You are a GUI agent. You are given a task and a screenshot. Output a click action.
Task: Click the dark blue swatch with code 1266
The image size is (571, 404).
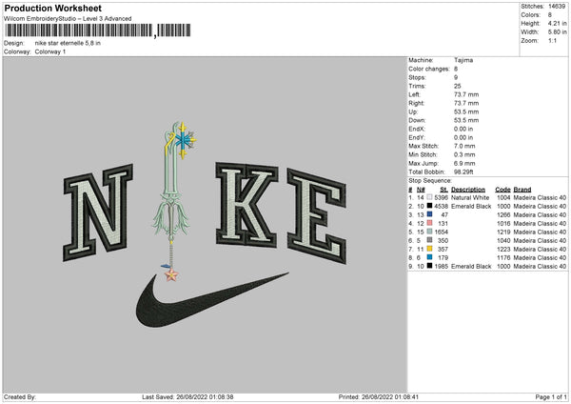429,214
